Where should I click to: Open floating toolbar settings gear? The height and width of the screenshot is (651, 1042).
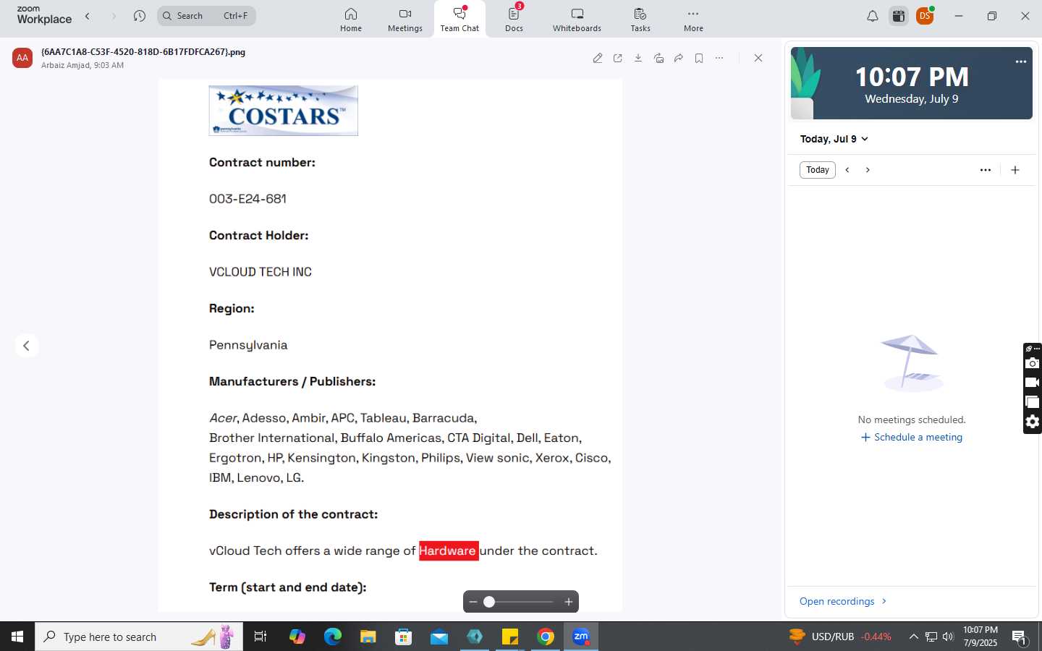click(x=1033, y=422)
